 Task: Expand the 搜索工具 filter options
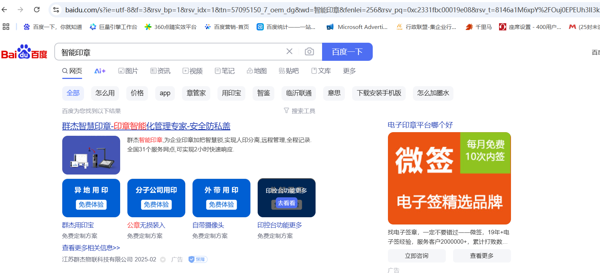(x=299, y=111)
